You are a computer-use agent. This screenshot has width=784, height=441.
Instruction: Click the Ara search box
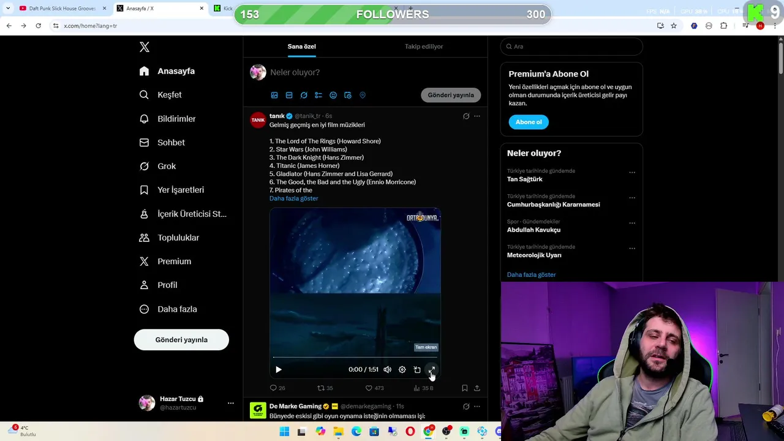click(x=571, y=47)
